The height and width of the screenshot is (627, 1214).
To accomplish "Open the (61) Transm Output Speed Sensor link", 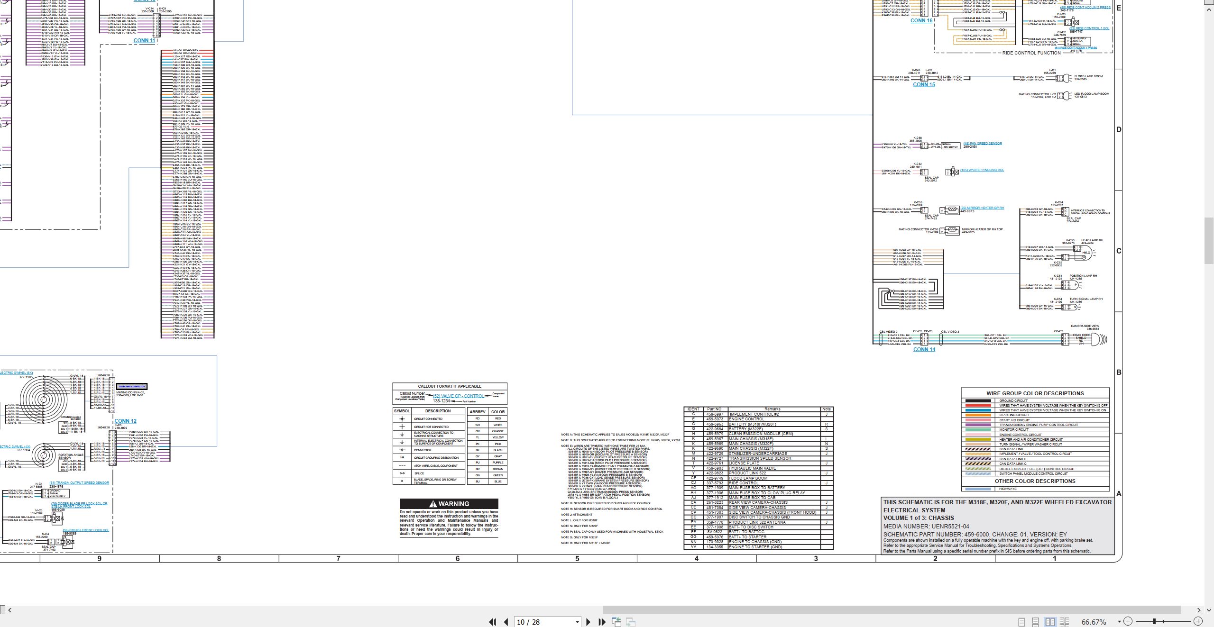I will (x=79, y=483).
